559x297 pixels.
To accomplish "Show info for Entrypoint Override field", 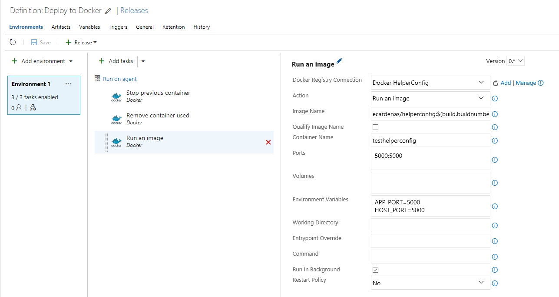I will [495, 241].
